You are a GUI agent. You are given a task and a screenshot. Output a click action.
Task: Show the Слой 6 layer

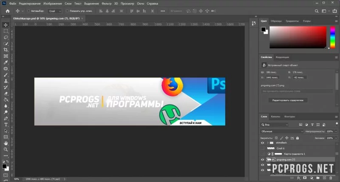coord(263,148)
